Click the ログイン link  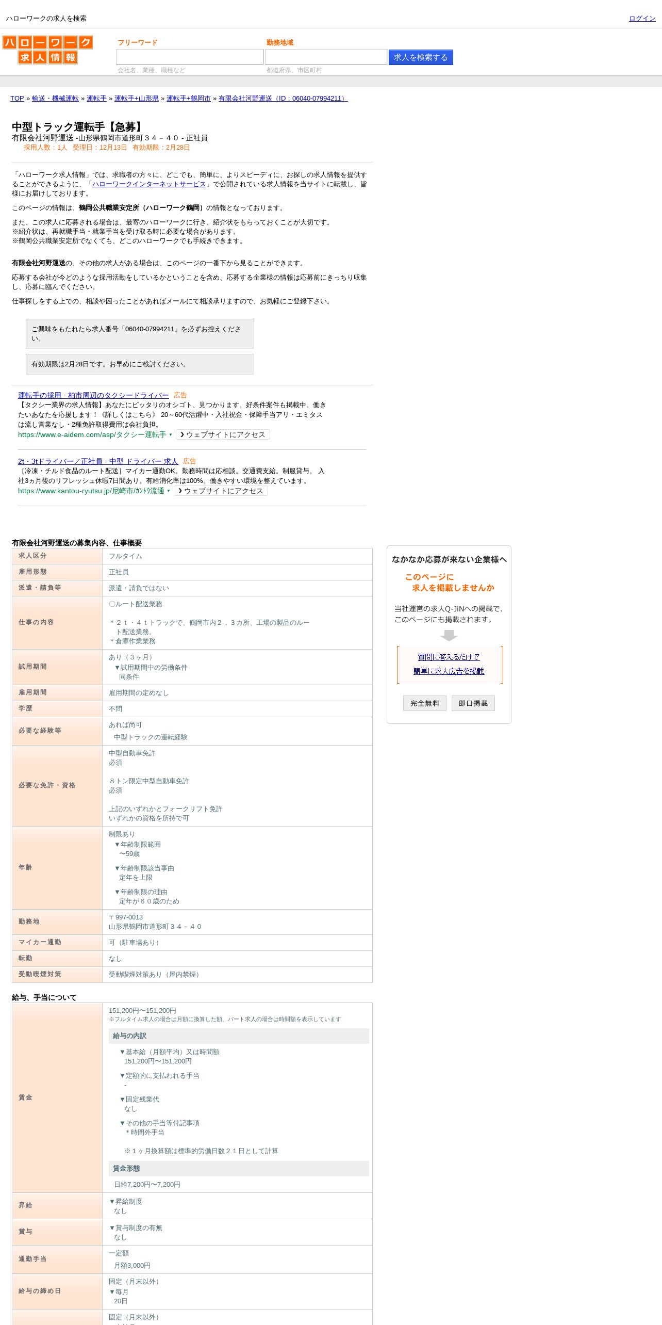pos(642,19)
